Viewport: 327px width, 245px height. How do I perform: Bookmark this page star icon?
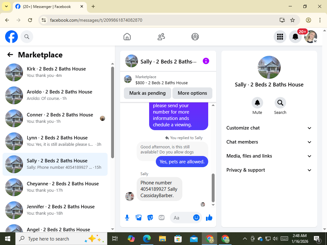tap(293, 20)
